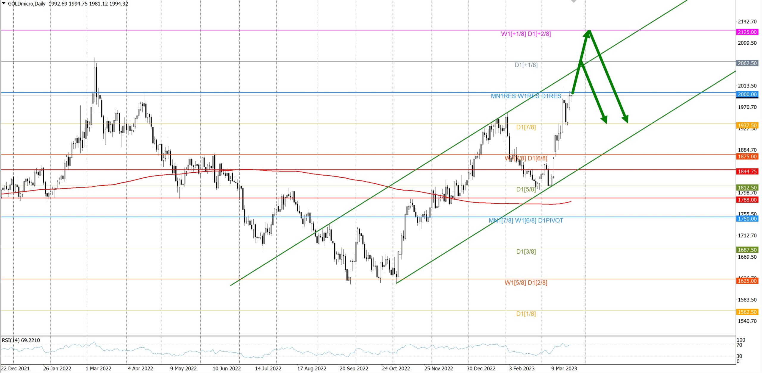Click the blue 1750.00 axis price tag
Screen dimensions: 762x373
[x=747, y=219]
